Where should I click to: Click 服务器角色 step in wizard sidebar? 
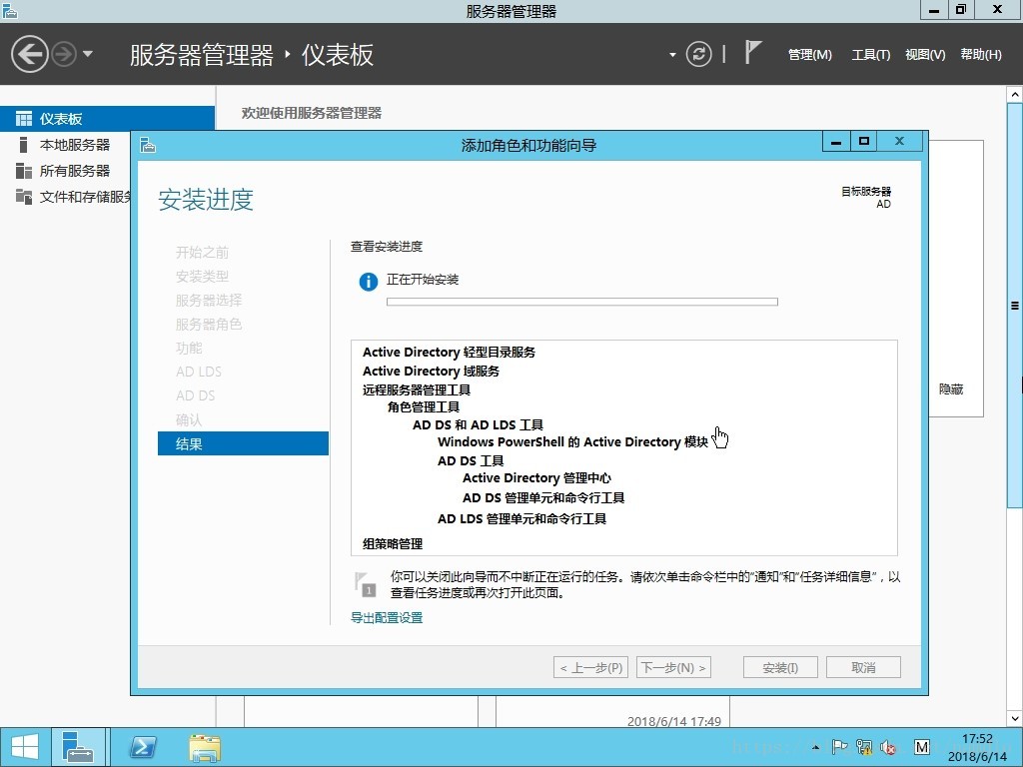tap(208, 325)
